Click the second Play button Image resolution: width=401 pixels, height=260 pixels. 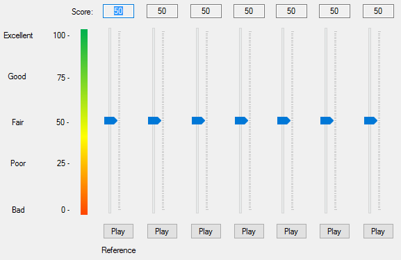(162, 231)
